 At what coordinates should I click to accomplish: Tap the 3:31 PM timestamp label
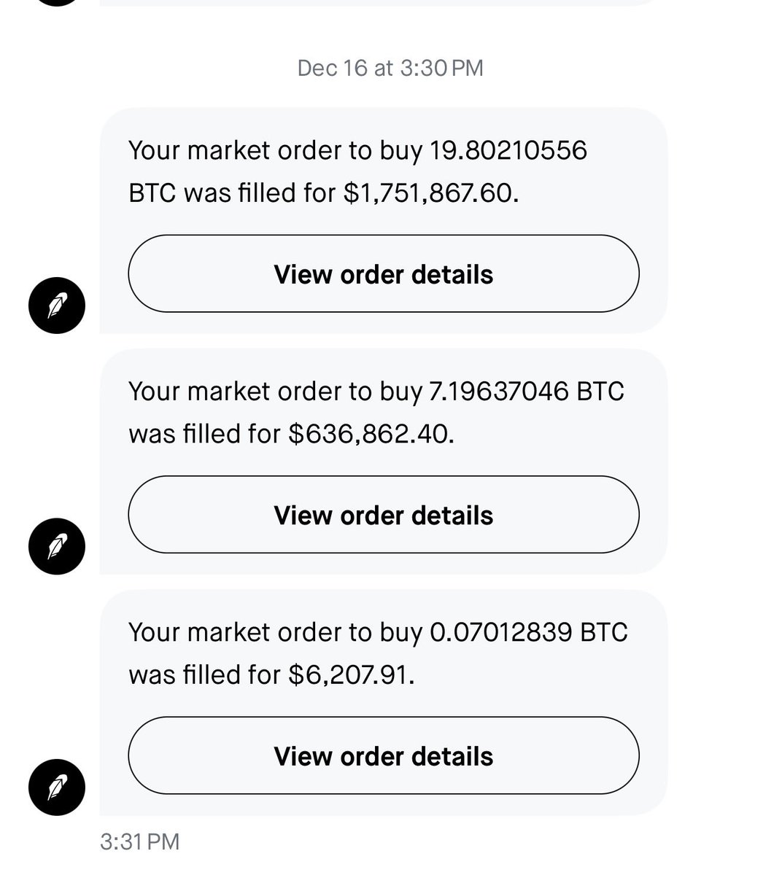(139, 841)
